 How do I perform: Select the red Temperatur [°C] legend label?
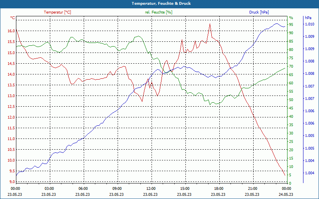click(57, 12)
